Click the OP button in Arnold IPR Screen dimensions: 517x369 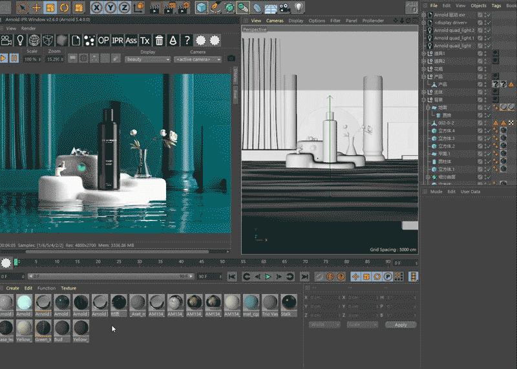[103, 41]
